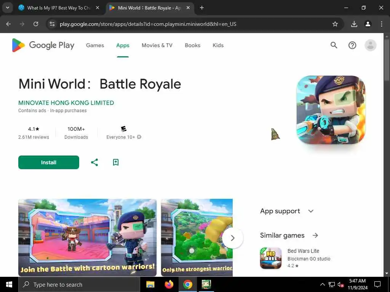
Task: Open MINOVATE HONG KONG LIMITED developer page
Action: click(66, 103)
